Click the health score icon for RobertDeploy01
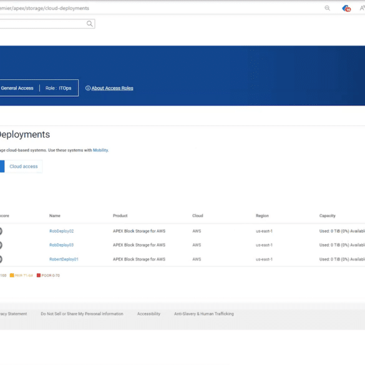365x365 pixels. click(1, 259)
